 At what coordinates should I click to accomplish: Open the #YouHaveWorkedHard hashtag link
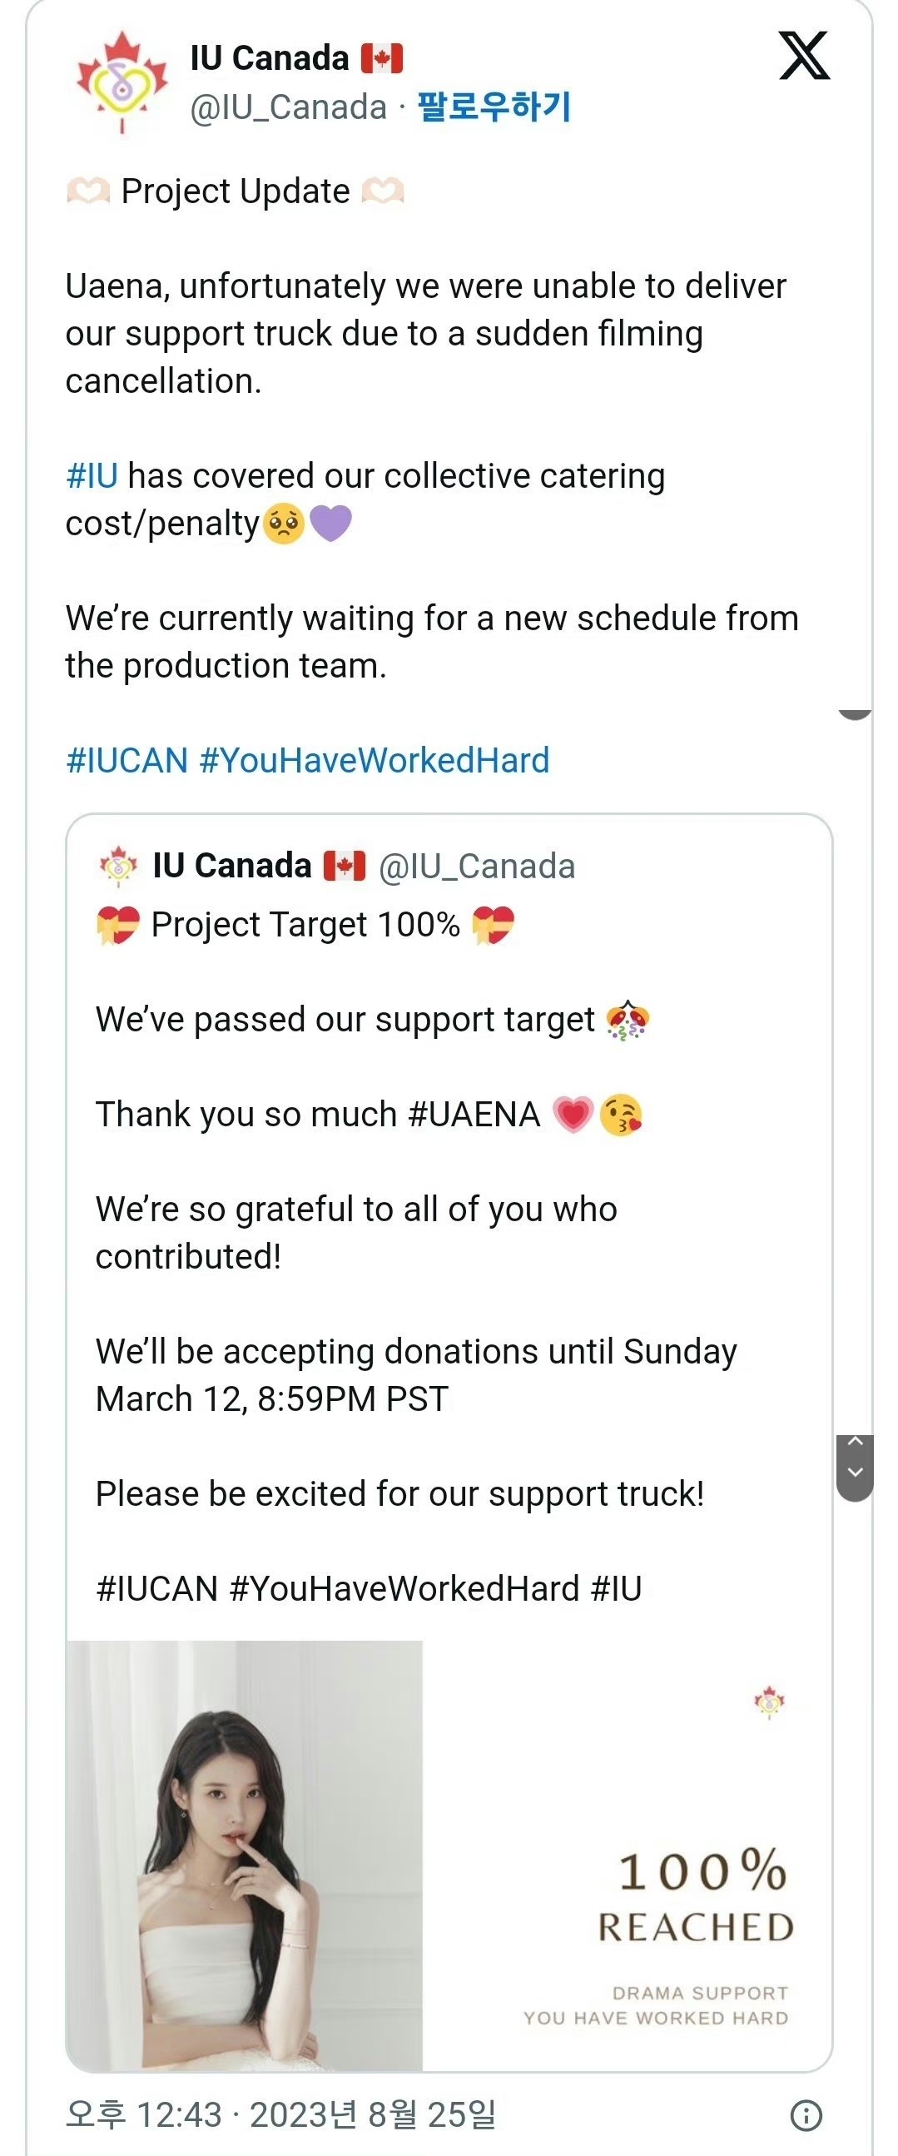tap(374, 761)
